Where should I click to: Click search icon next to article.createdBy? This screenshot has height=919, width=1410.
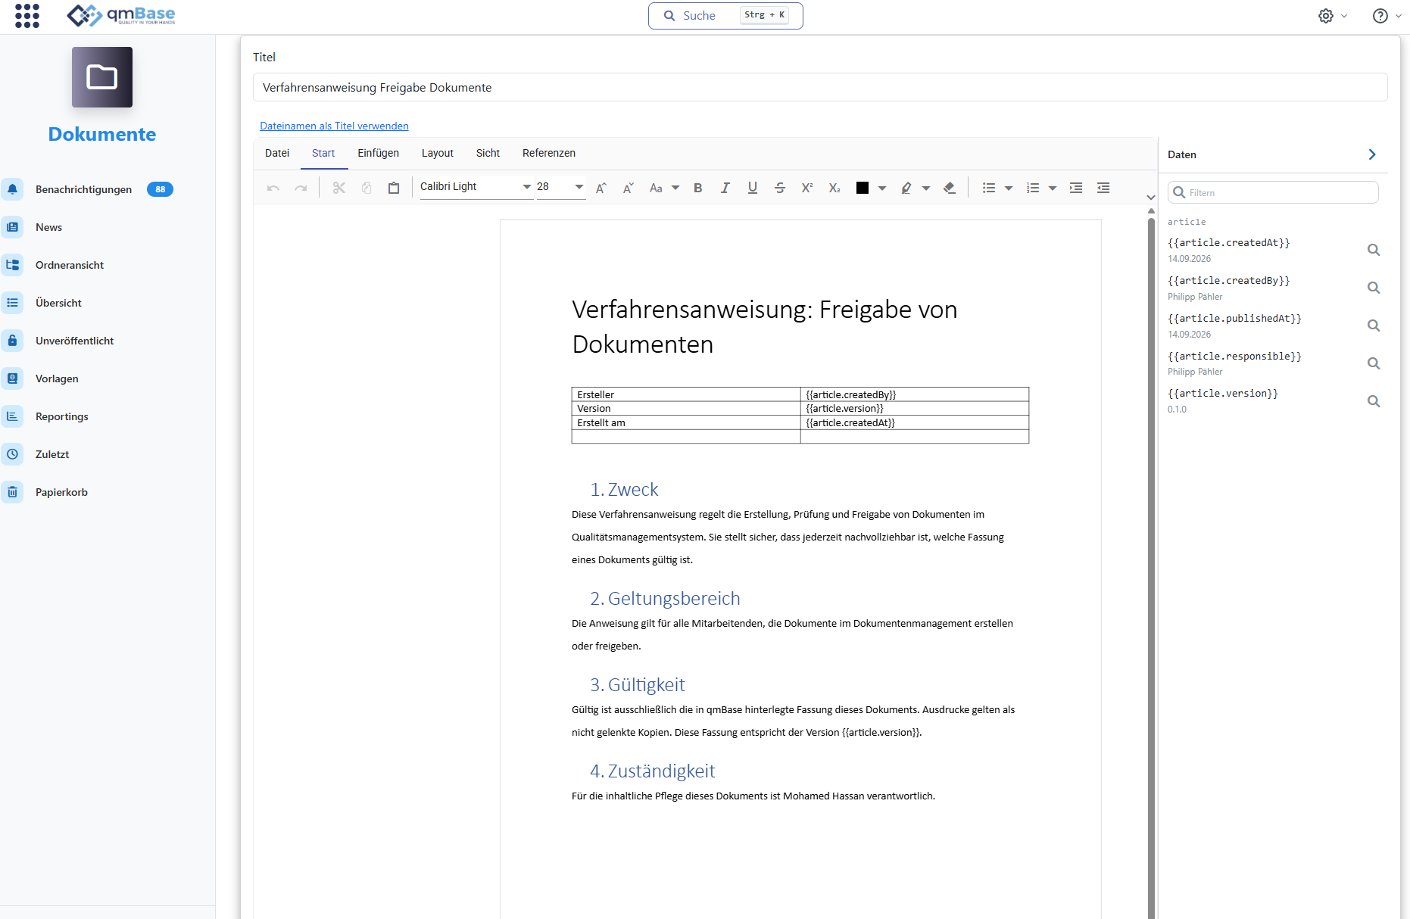pyautogui.click(x=1374, y=288)
